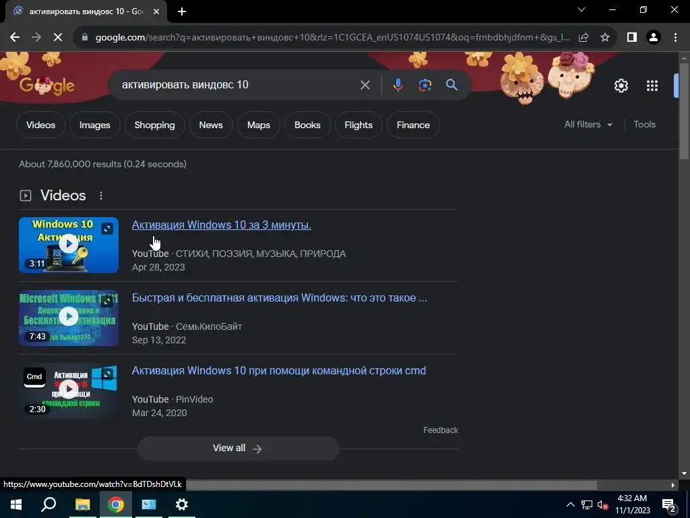Filter results by Finance
This screenshot has height=518, width=690.
point(413,125)
